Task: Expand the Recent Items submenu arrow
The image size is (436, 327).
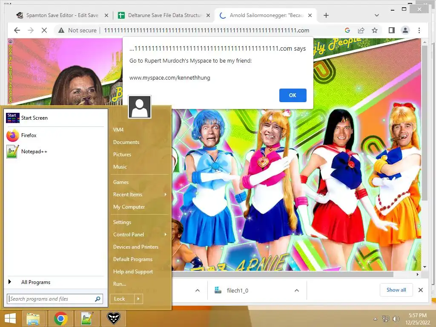Action: 166,194
